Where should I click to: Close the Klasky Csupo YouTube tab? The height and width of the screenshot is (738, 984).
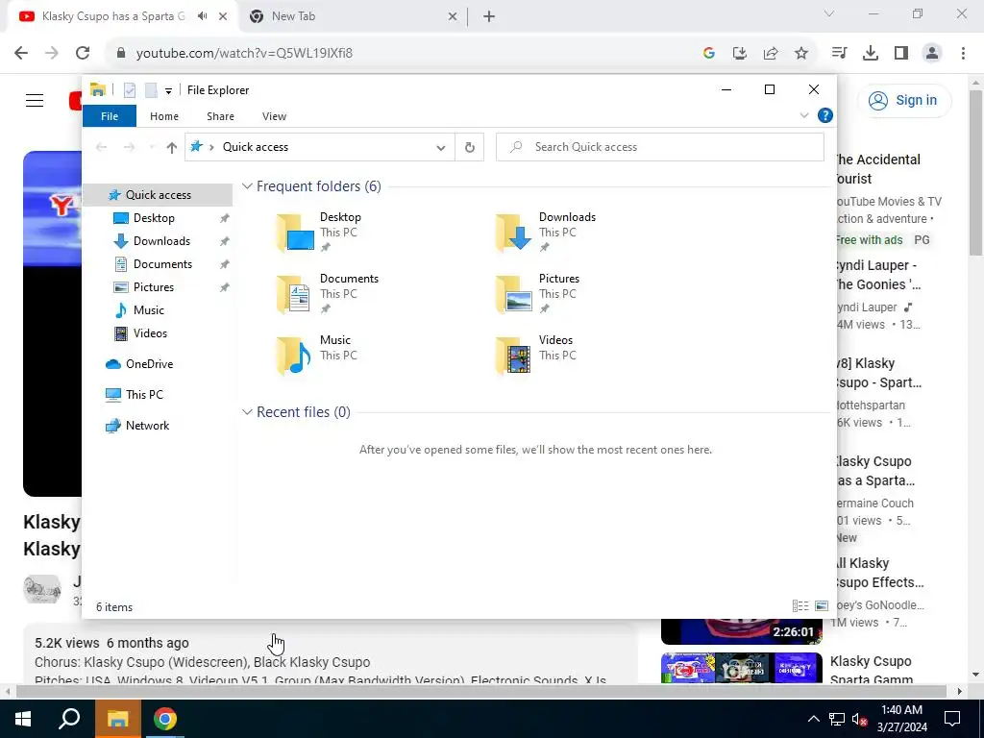[223, 16]
